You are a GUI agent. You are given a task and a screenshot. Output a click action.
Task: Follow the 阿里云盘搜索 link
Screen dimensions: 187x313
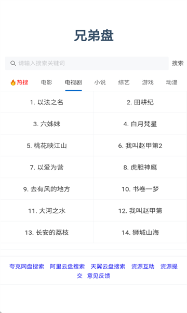(x=68, y=266)
